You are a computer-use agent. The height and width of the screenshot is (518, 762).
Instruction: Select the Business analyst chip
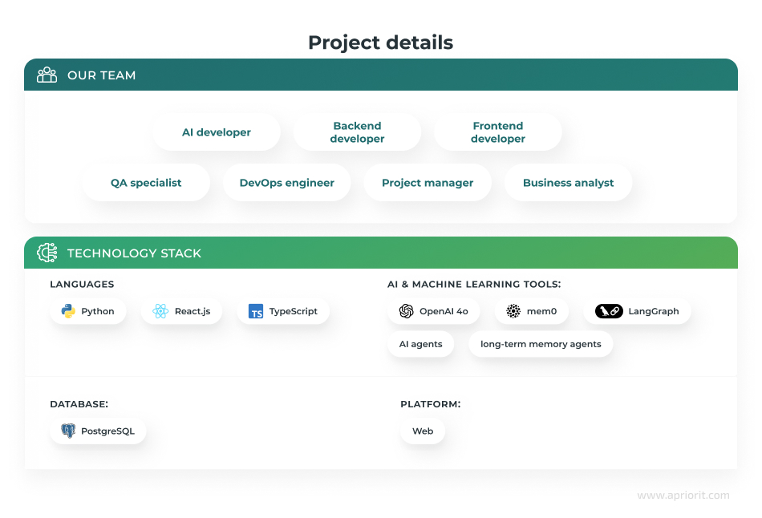568,182
